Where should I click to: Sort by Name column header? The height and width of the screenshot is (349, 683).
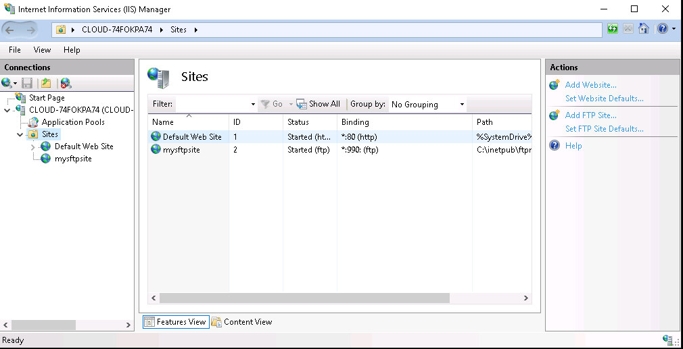click(188, 122)
